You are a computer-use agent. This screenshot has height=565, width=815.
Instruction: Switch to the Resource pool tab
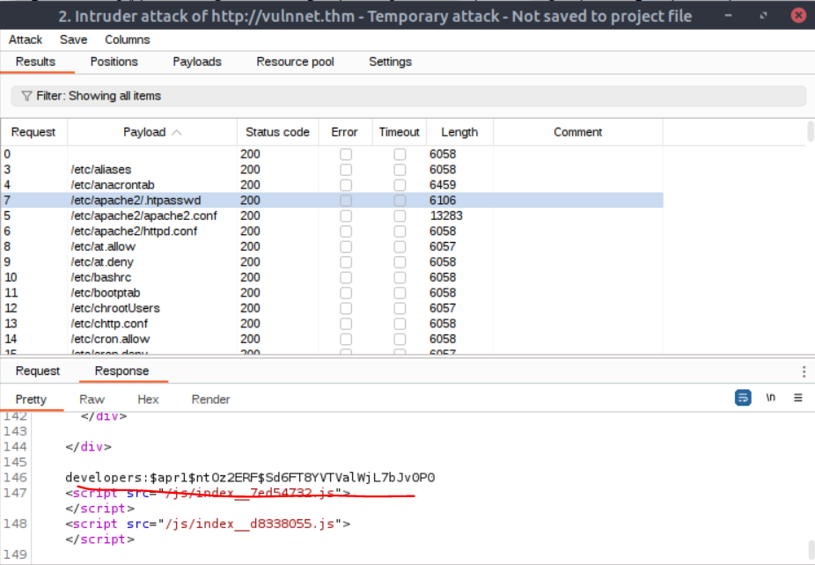295,62
